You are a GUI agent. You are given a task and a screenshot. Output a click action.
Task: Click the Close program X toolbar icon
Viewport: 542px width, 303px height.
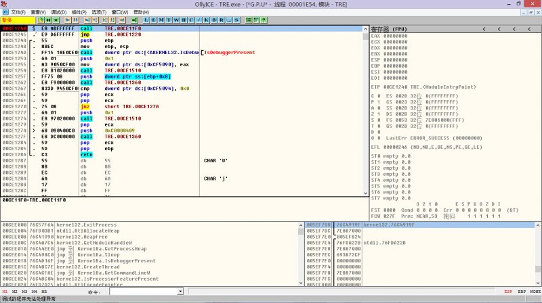click(56, 20)
